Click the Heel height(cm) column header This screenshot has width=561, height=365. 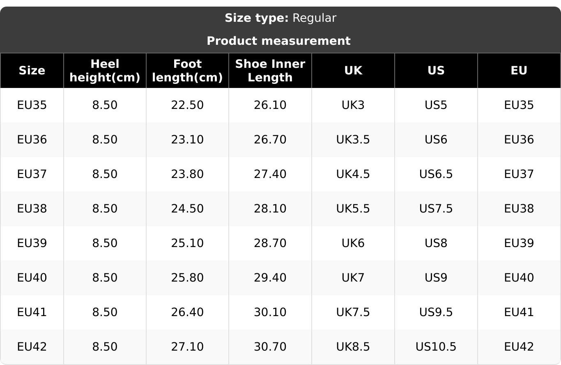[x=105, y=71]
